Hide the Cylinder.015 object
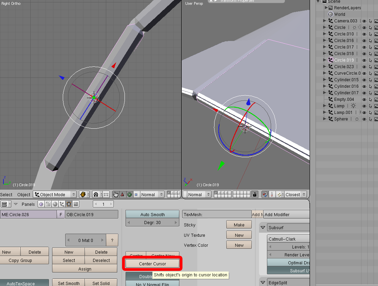378x286 pixels. pos(364,80)
